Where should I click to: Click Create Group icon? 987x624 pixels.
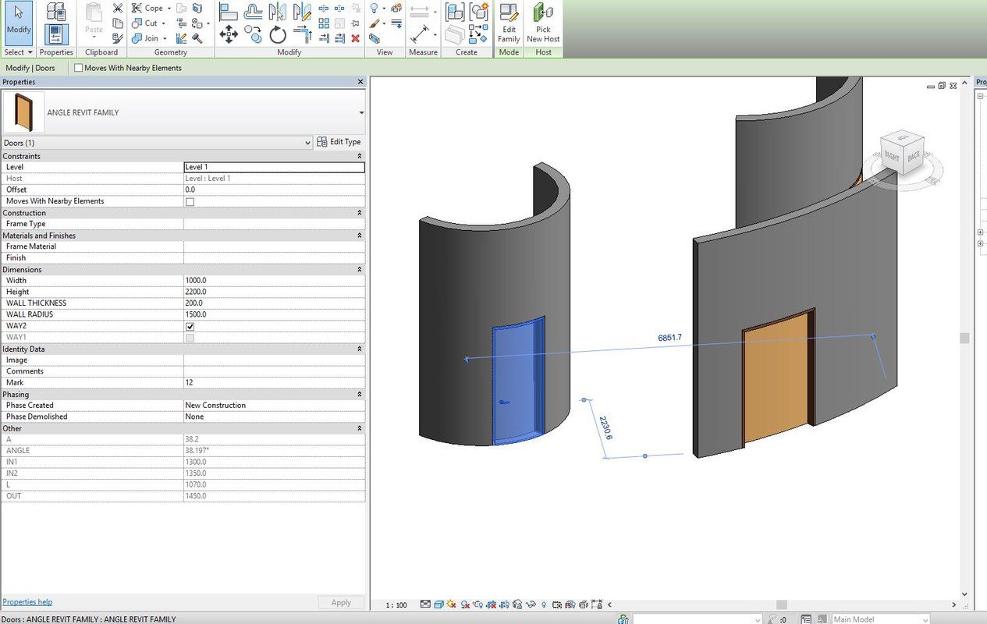coord(478,11)
